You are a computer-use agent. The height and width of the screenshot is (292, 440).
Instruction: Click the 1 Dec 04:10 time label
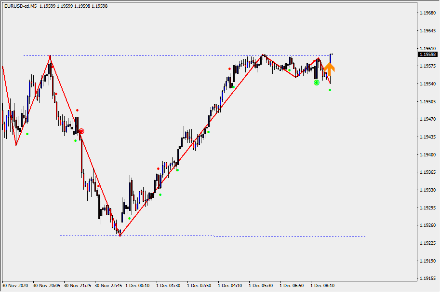230,285
